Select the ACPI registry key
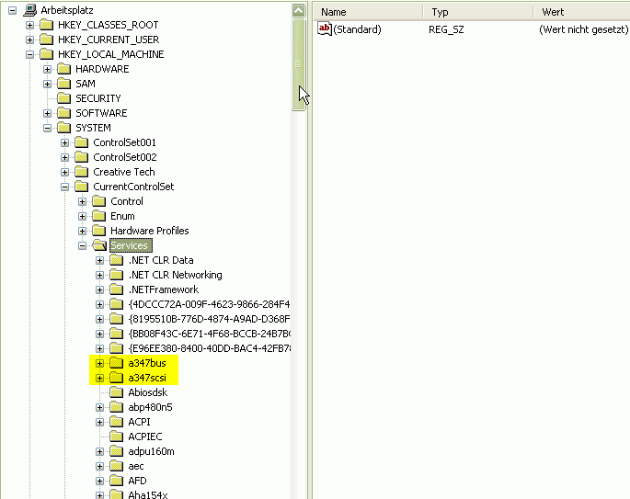630x499 pixels. (x=140, y=422)
